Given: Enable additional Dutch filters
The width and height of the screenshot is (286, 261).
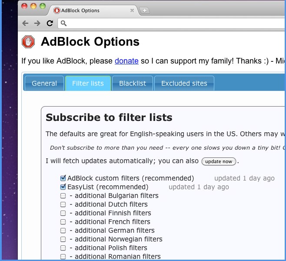Looking at the screenshot, I should coord(63,204).
